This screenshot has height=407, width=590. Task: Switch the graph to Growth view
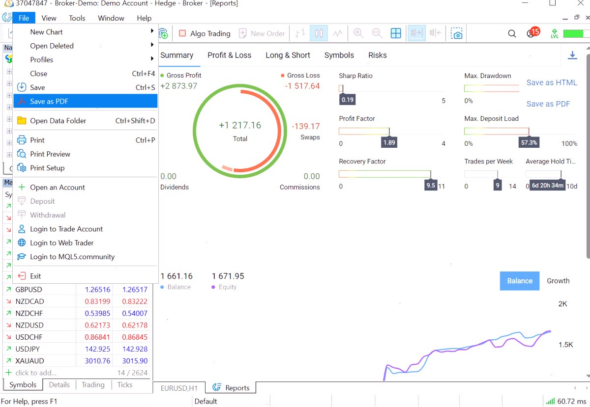pos(558,281)
